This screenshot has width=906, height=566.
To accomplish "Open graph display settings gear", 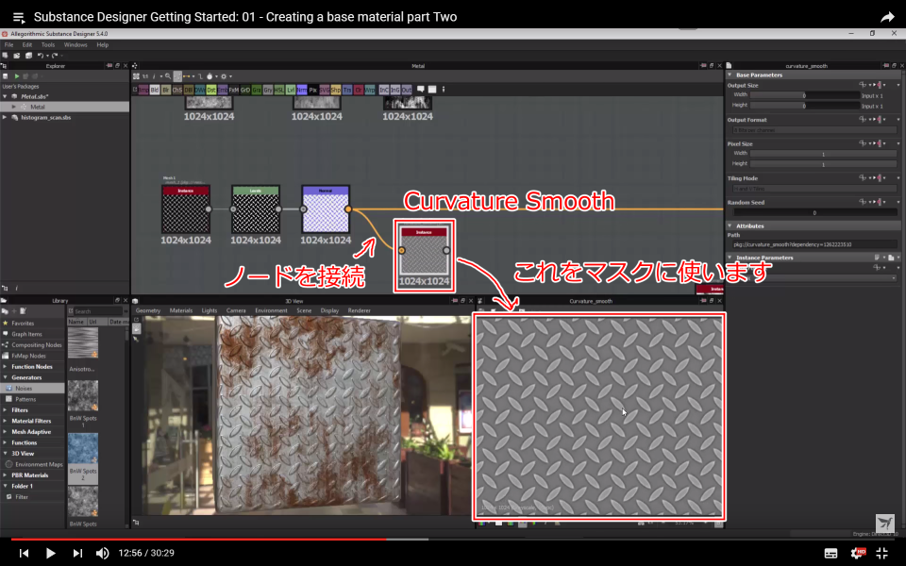I will point(224,76).
